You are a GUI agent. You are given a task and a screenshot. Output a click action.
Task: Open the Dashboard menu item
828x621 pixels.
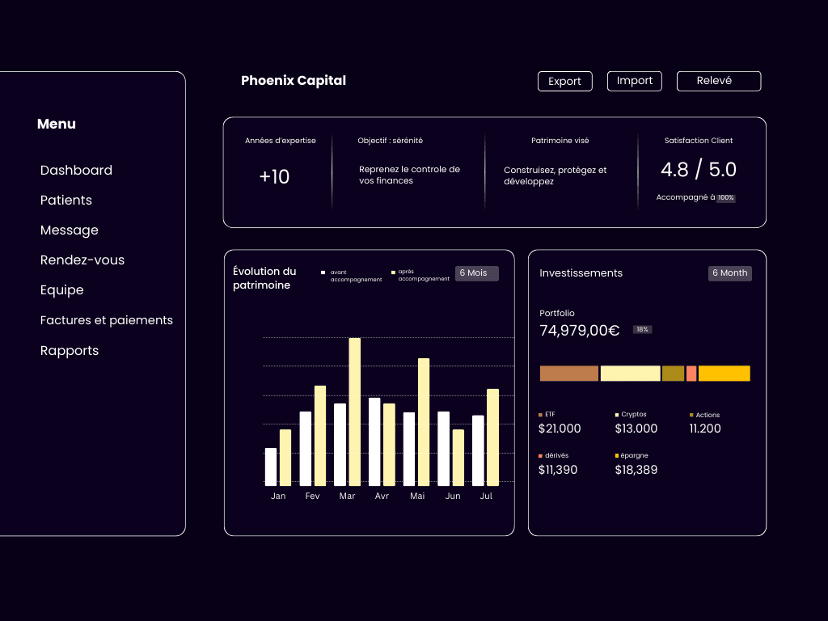pyautogui.click(x=76, y=171)
